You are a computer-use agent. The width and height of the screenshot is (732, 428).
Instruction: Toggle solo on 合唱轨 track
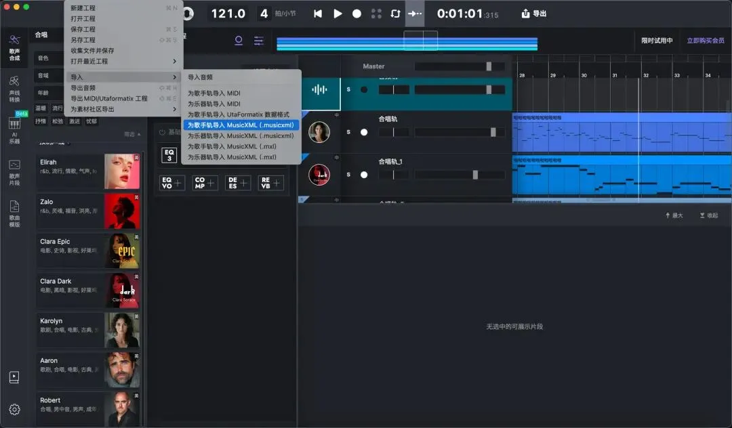pos(348,132)
